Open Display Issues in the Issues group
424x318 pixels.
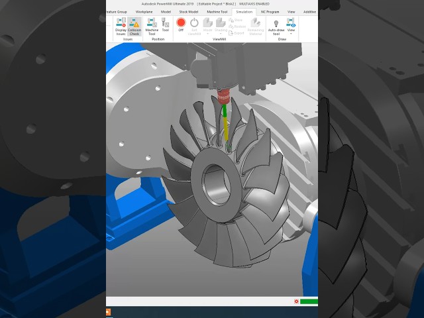(121, 26)
